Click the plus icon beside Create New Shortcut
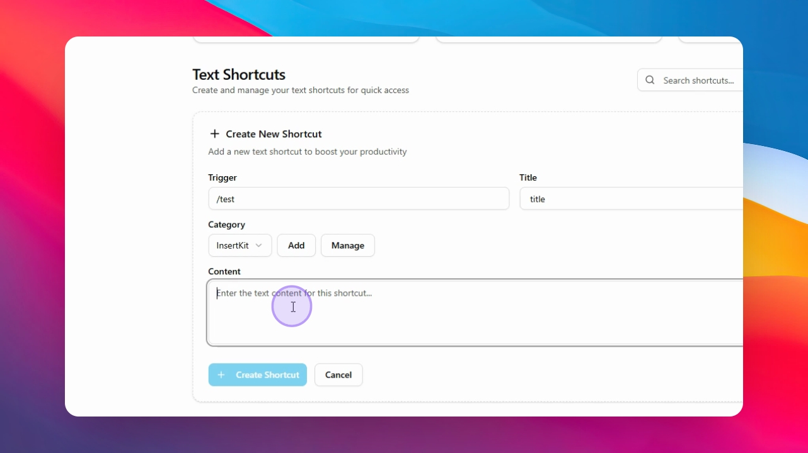The image size is (808, 453). (215, 134)
